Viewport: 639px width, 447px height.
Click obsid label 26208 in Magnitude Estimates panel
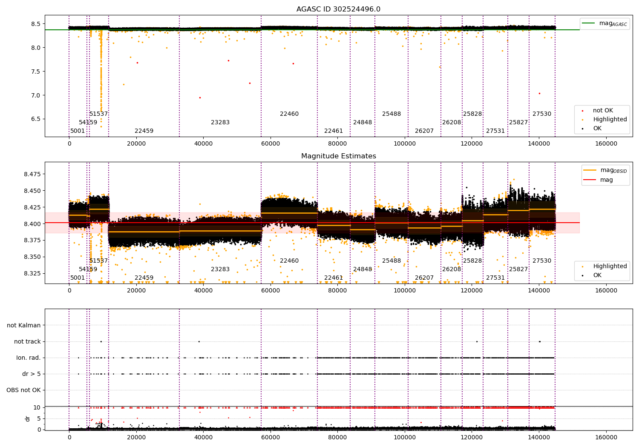[452, 269]
